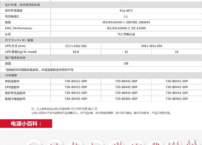The width and height of the screenshot is (202, 145).
Task: Click the IEC/EN 62040-1, GB7260 safety text
Action: pyautogui.click(x=126, y=22)
